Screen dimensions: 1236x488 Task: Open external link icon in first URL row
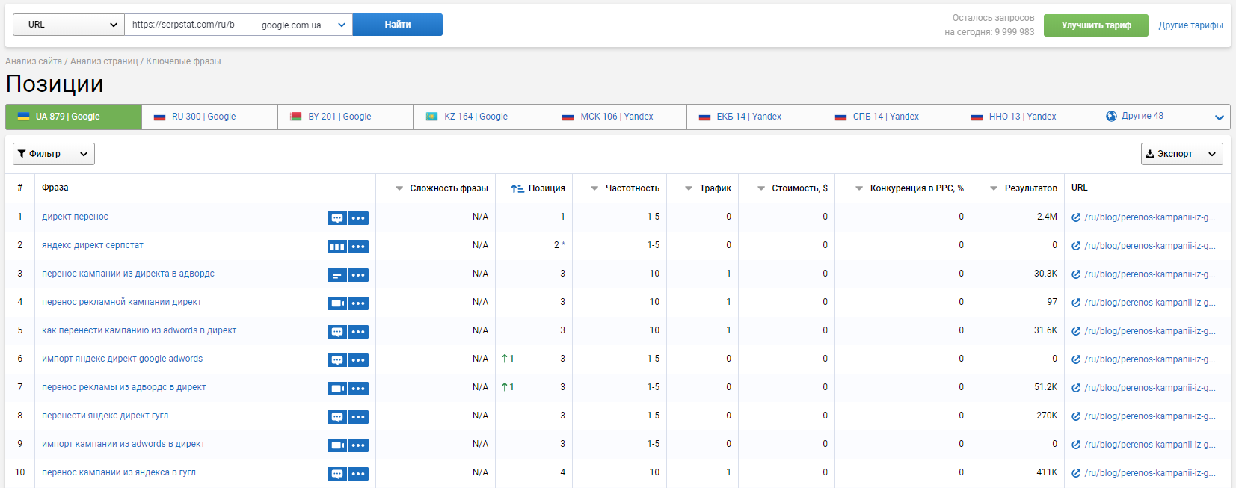1076,217
